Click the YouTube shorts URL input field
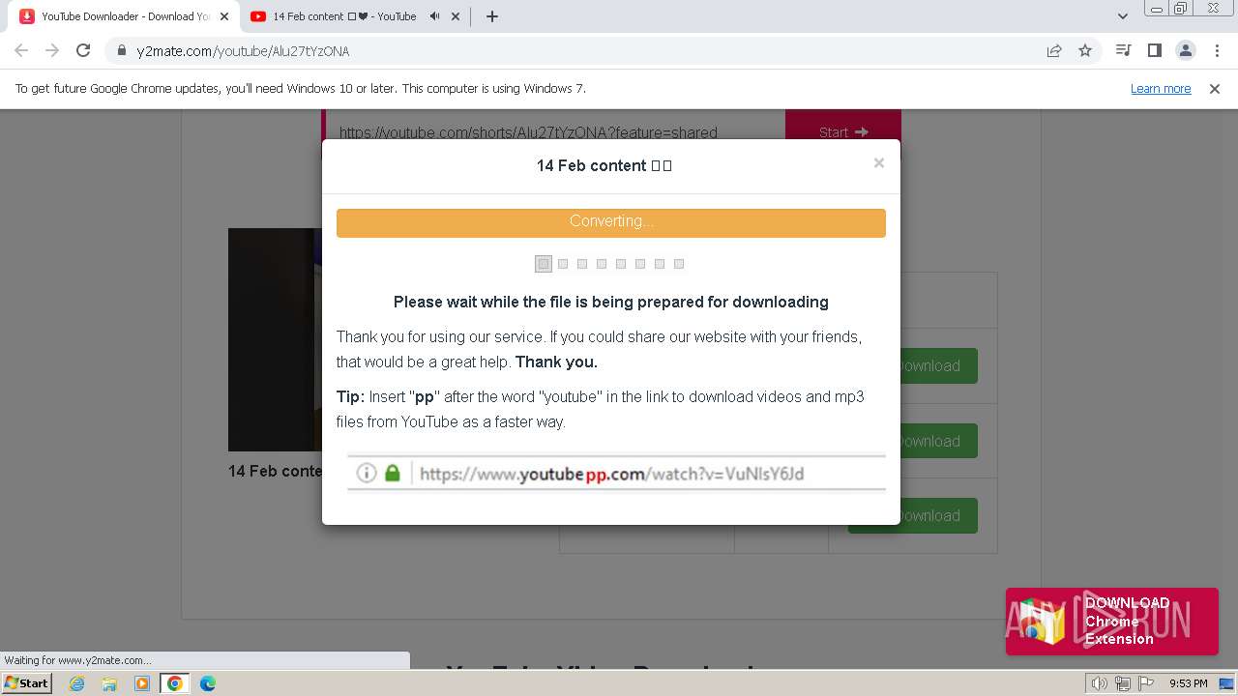This screenshot has width=1238, height=696. [x=553, y=125]
